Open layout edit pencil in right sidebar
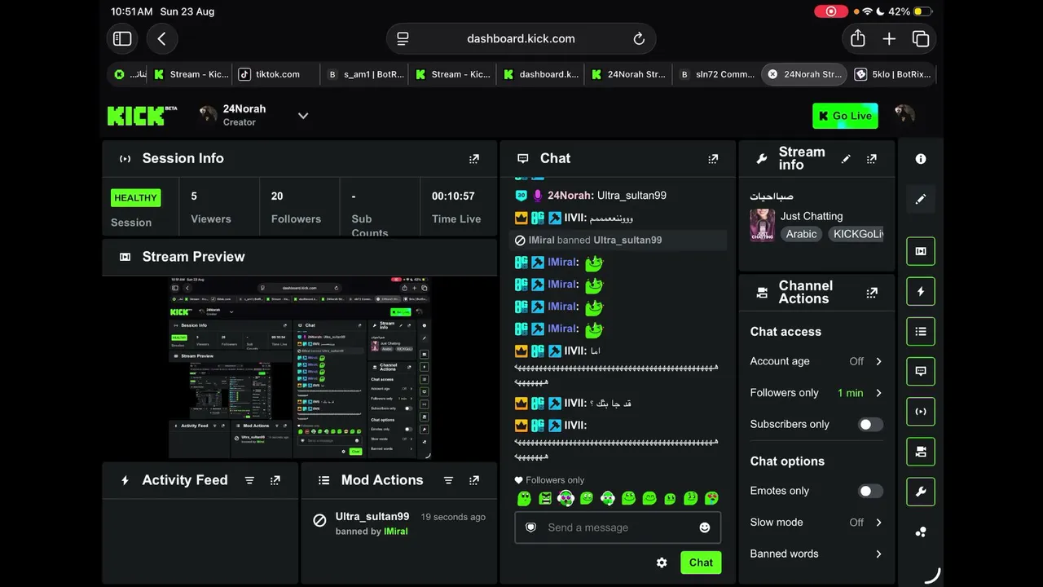 point(921,199)
